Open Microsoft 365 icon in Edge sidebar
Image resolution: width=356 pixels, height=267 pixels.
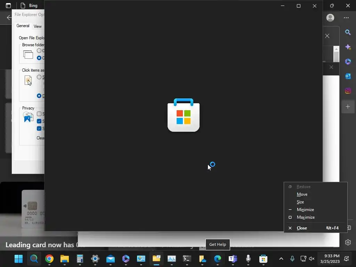point(348,62)
